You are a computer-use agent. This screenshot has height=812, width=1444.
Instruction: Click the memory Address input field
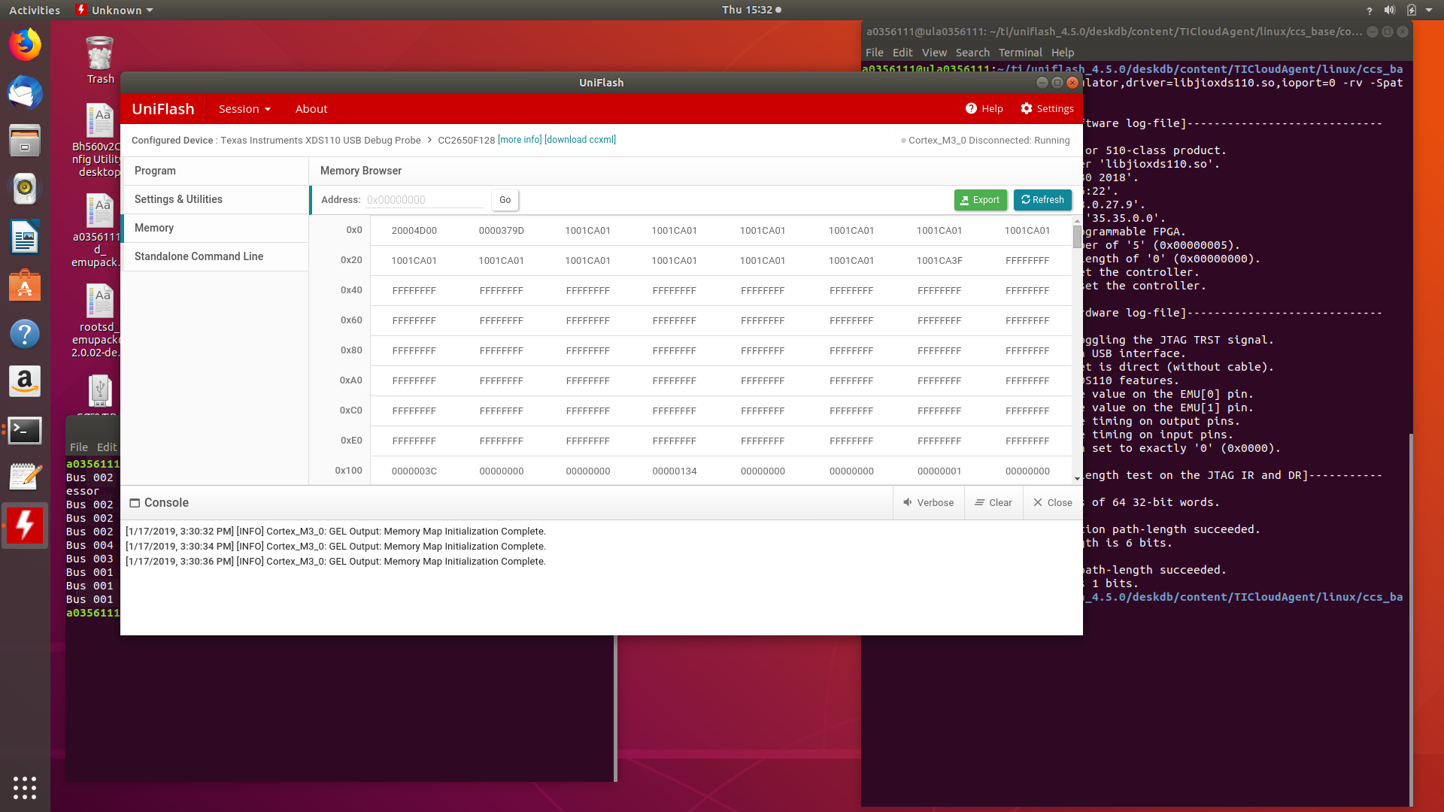(x=425, y=200)
